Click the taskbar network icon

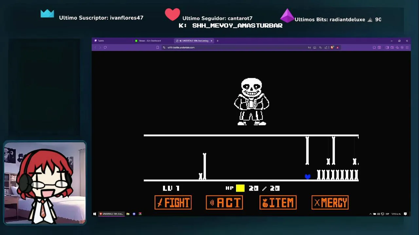pos(382,214)
